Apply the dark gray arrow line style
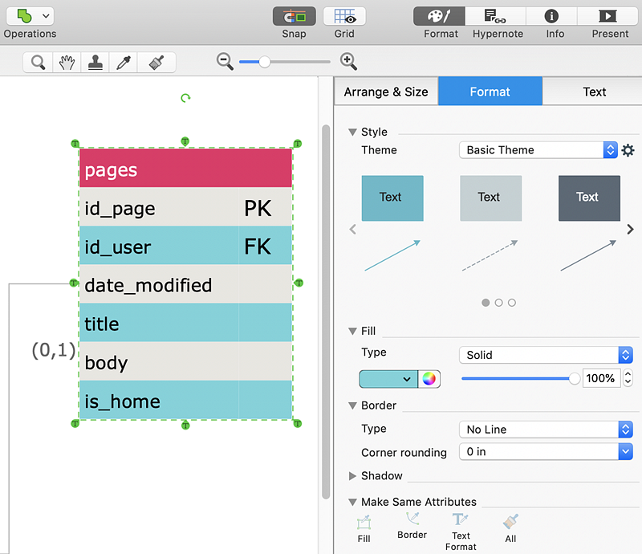Viewport: 642px width, 554px height. point(588,255)
